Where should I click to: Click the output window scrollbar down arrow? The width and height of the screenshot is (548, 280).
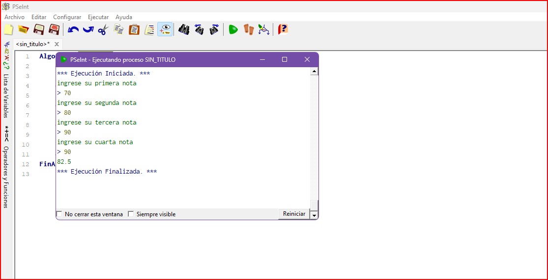click(x=315, y=215)
